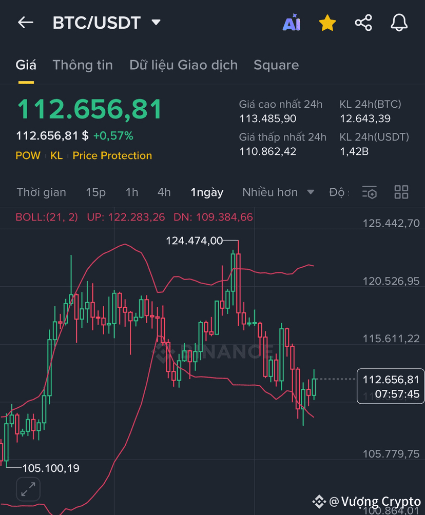Switch to Square tab
This screenshot has height=515, width=425.
[276, 65]
